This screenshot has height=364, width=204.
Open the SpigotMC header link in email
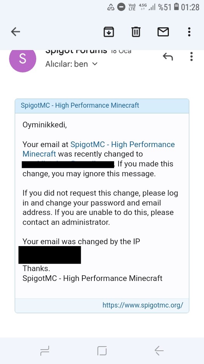tap(80, 105)
